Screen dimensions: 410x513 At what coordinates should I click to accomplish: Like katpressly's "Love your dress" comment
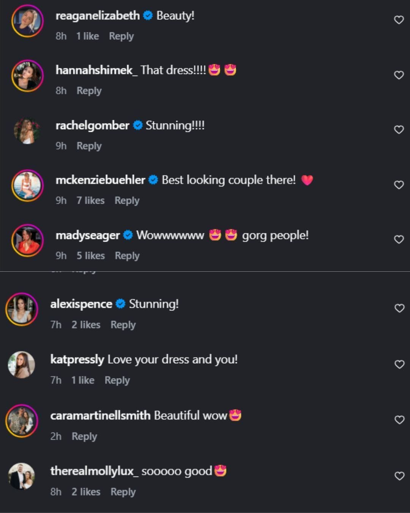399,364
